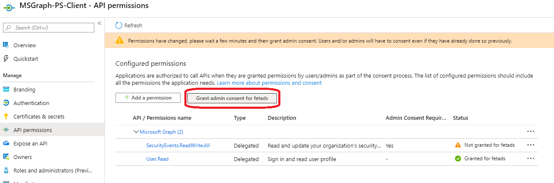Click the Quickstart lightning icon
Viewport: 554px width, 183px height.
(x=6, y=59)
